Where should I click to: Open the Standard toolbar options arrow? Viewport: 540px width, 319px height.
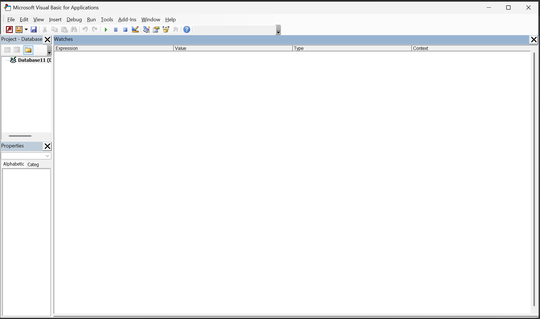[x=278, y=30]
